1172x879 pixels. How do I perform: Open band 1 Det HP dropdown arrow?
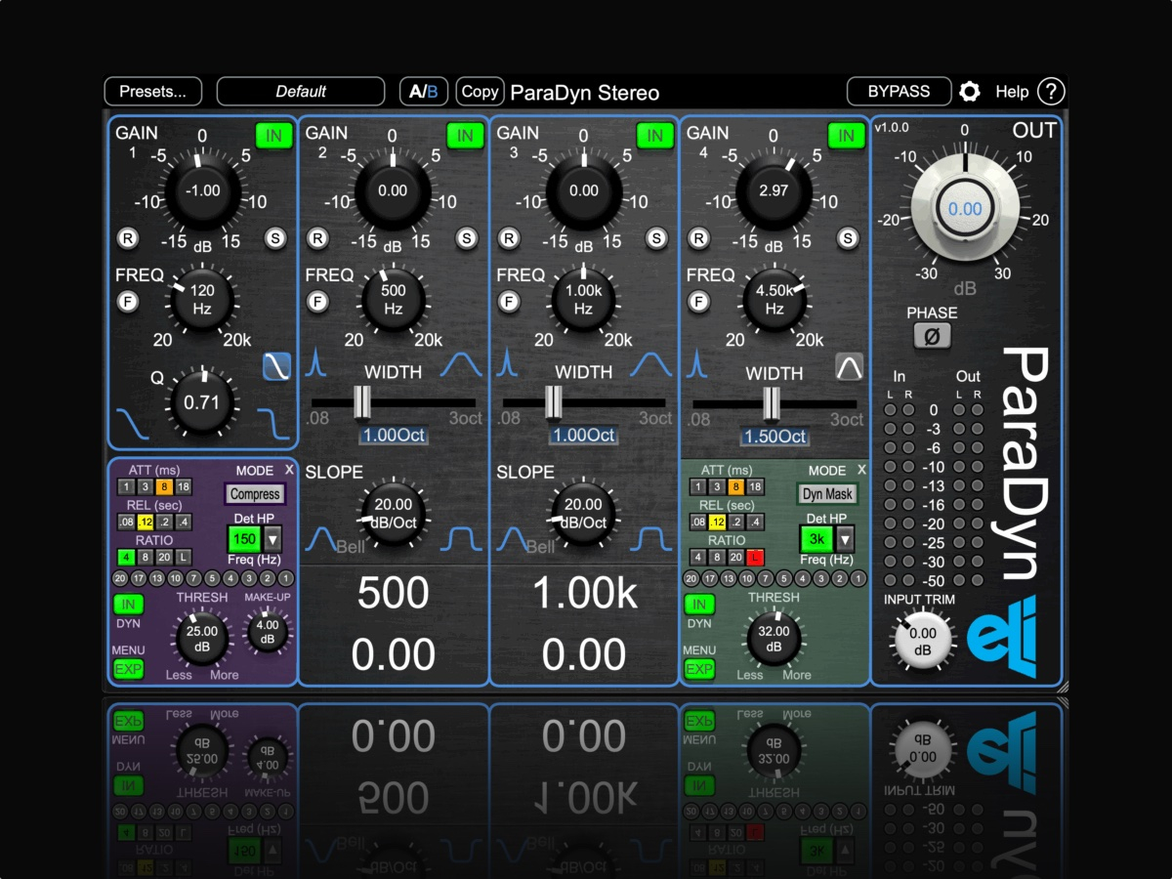(272, 539)
